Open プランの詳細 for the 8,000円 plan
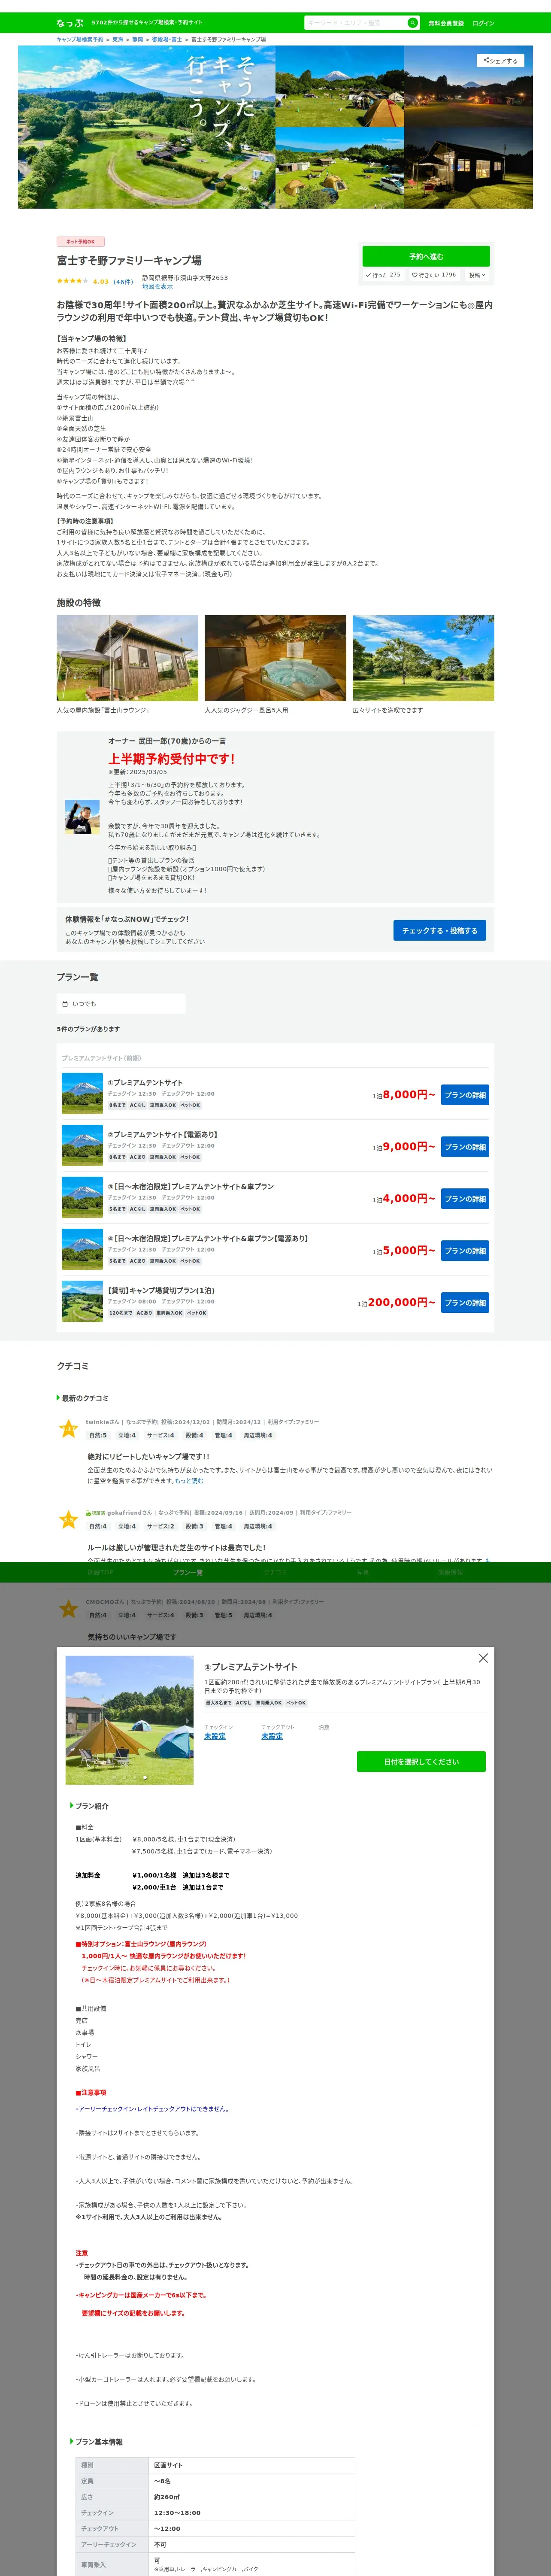The width and height of the screenshot is (551, 2576). [465, 1095]
